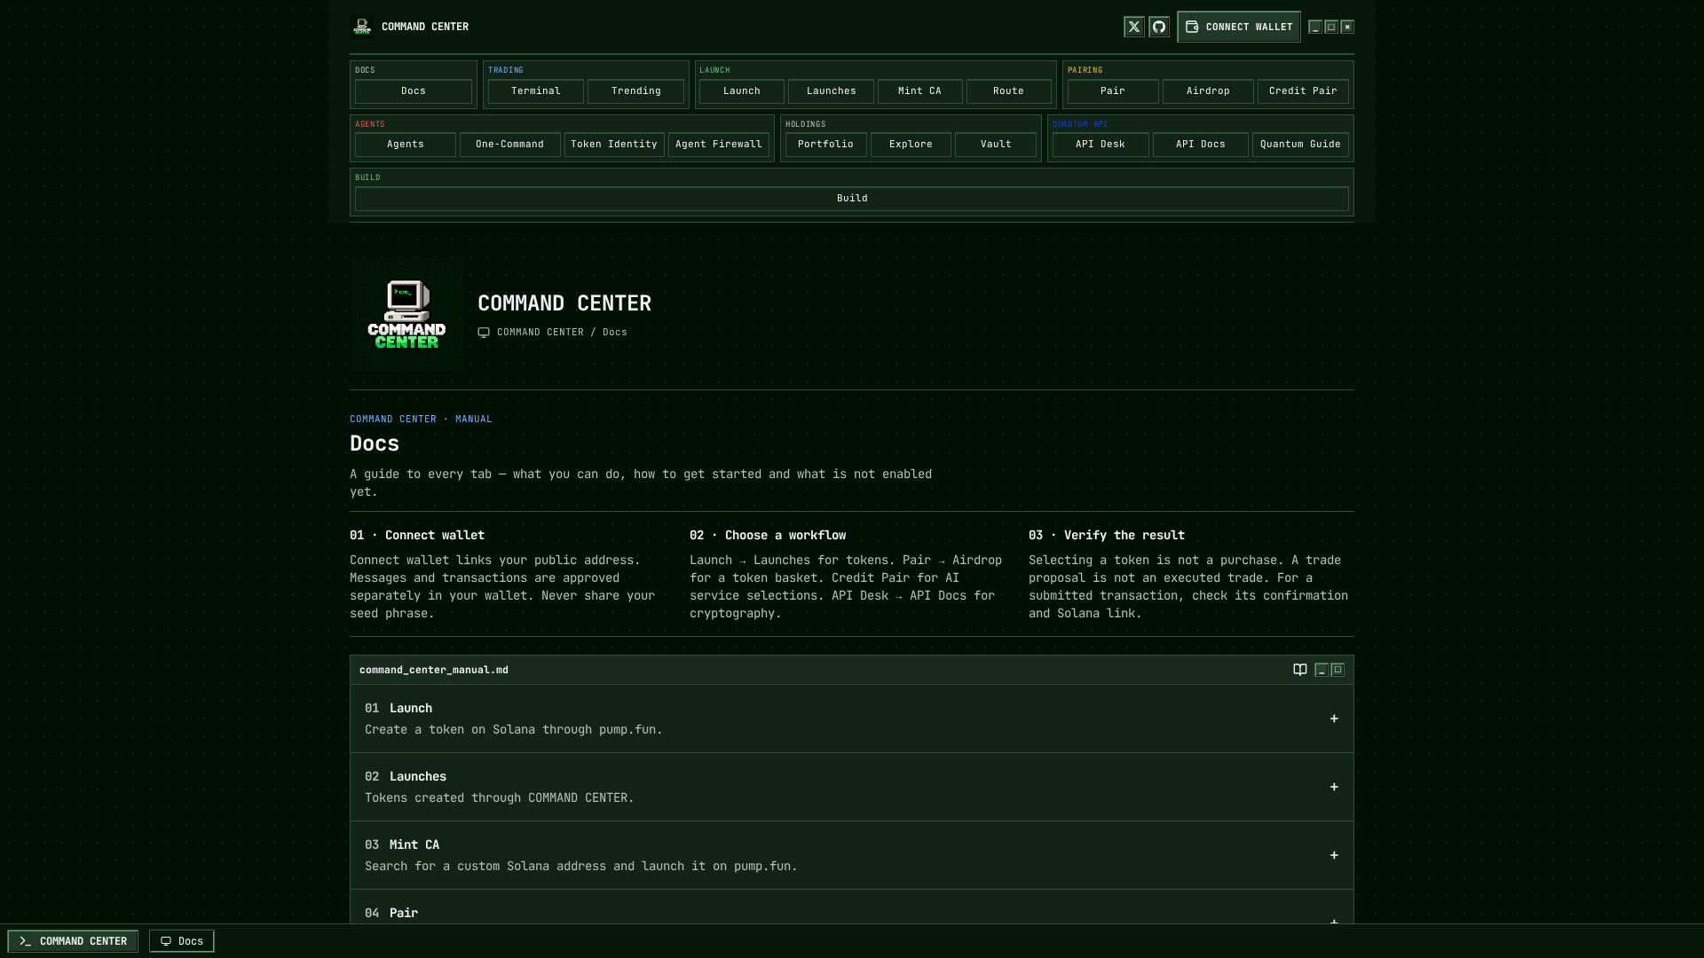The height and width of the screenshot is (958, 1704).
Task: Click the Connect Wallet button
Action: coord(1239,27)
